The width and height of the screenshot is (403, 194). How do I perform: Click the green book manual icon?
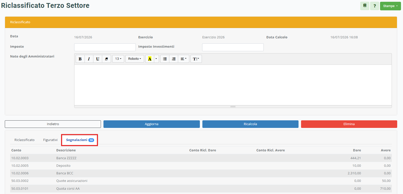click(365, 6)
